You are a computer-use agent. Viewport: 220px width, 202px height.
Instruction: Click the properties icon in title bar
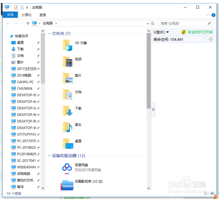point(16,7)
